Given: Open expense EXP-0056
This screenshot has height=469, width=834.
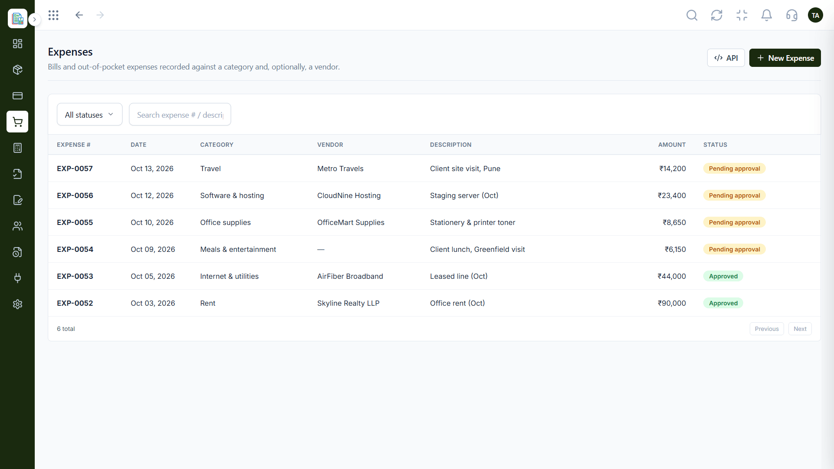Looking at the screenshot, I should 75,195.
